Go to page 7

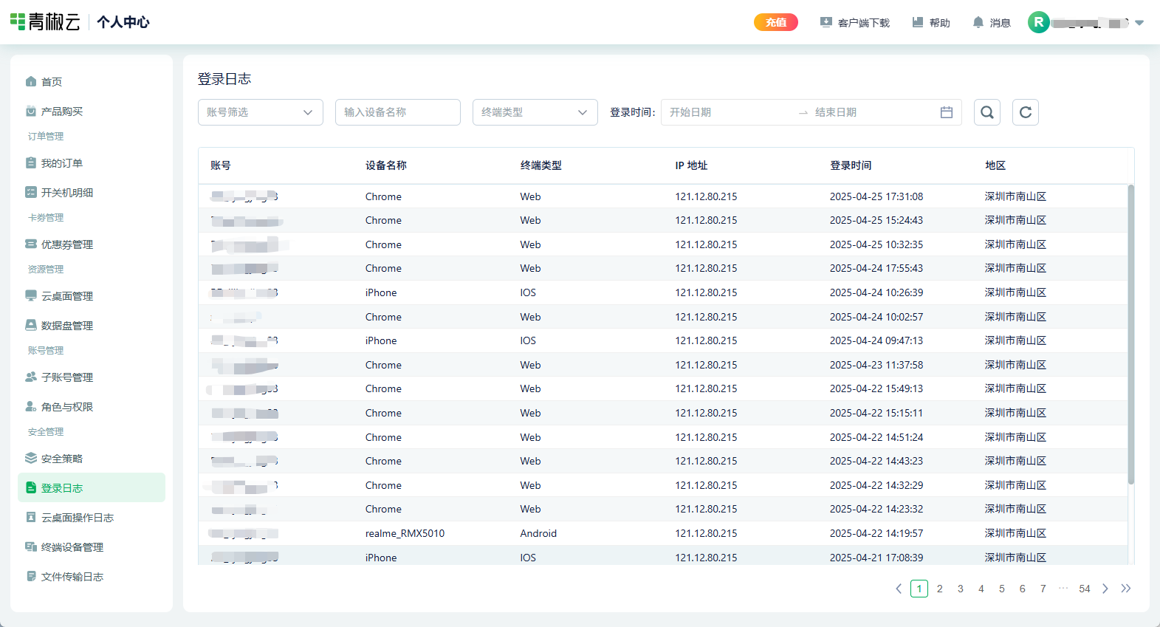[x=1043, y=589]
